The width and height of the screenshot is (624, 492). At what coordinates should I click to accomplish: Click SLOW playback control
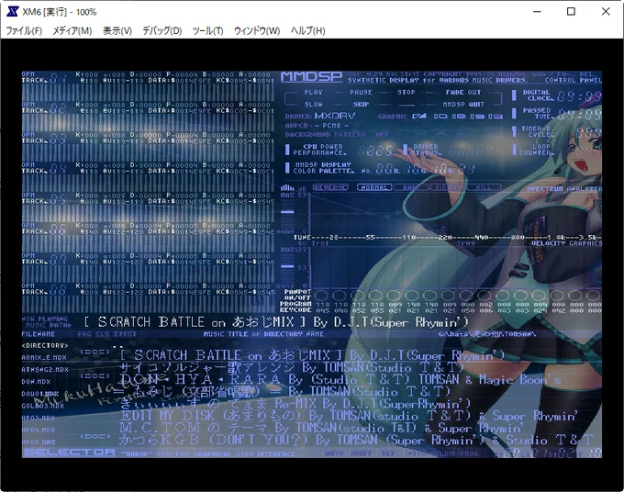313,105
